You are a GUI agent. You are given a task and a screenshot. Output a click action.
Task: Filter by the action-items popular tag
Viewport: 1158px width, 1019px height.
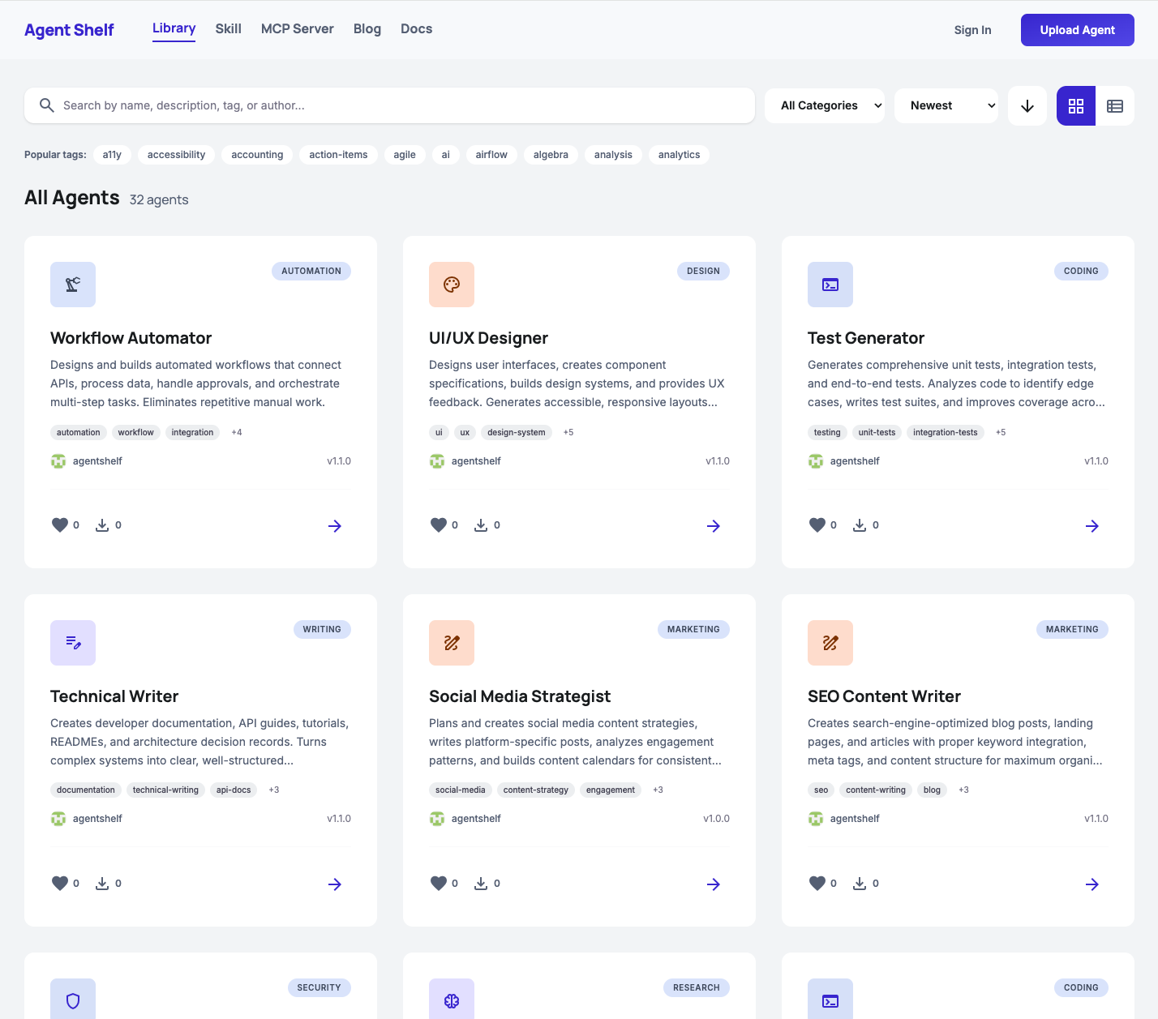[338, 155]
